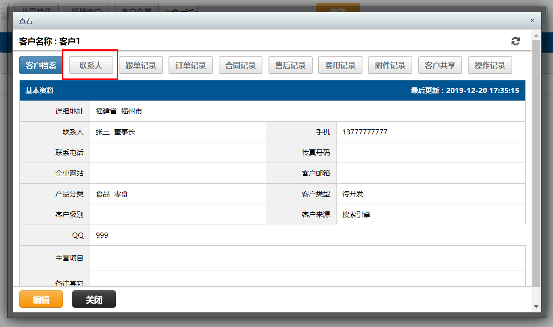Open the 联系人 tab
This screenshot has height=327, width=553.
(91, 65)
